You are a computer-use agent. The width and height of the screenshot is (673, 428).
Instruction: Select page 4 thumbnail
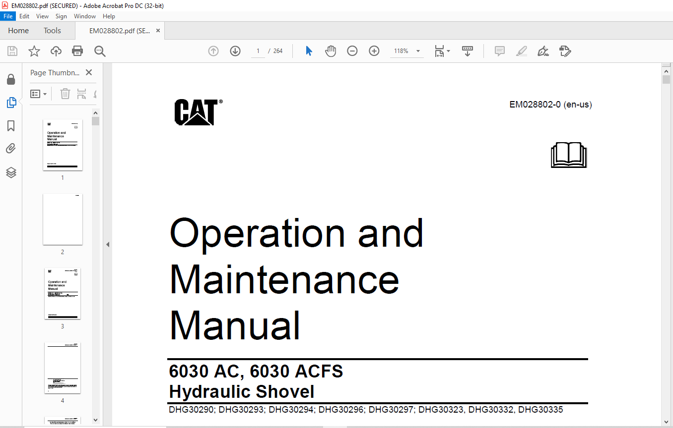coord(63,368)
